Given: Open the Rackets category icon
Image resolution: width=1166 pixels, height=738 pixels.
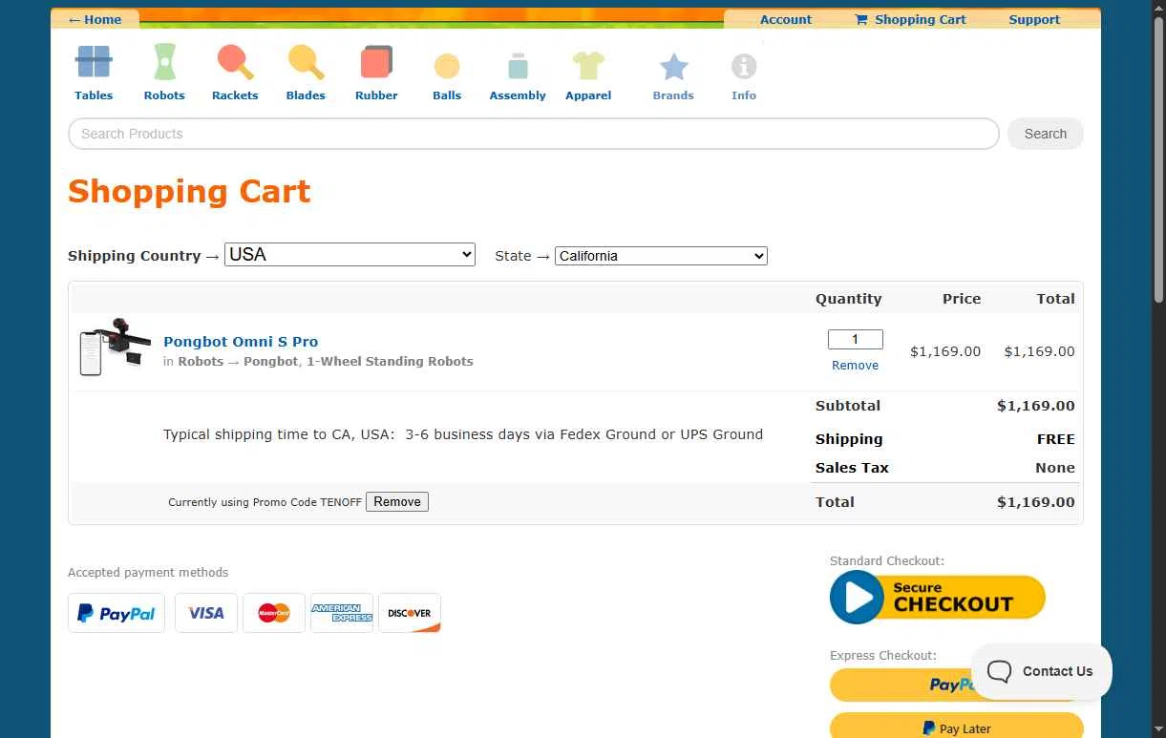Looking at the screenshot, I should tap(235, 63).
